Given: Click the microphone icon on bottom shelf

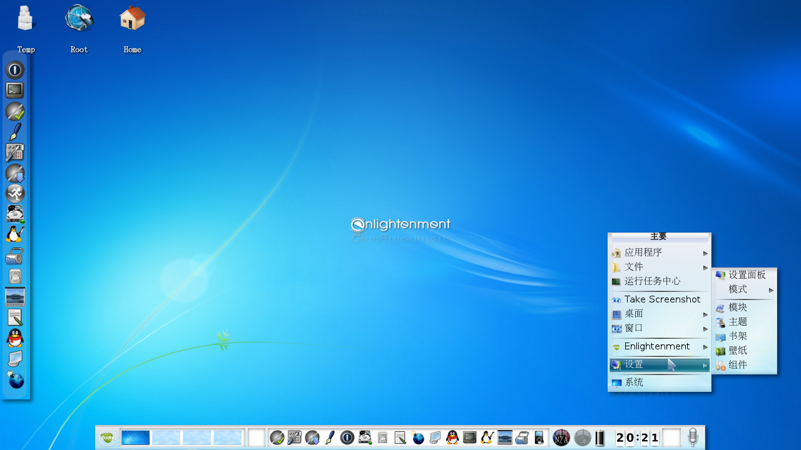Looking at the screenshot, I should [693, 437].
